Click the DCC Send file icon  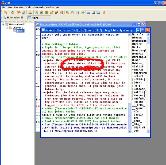tap(52, 12)
